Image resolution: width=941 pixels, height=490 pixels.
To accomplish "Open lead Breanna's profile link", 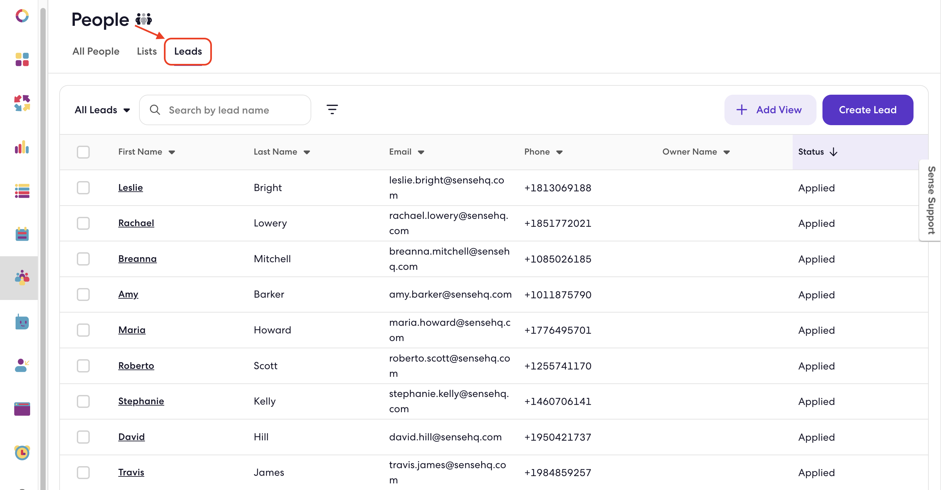I will click(137, 259).
